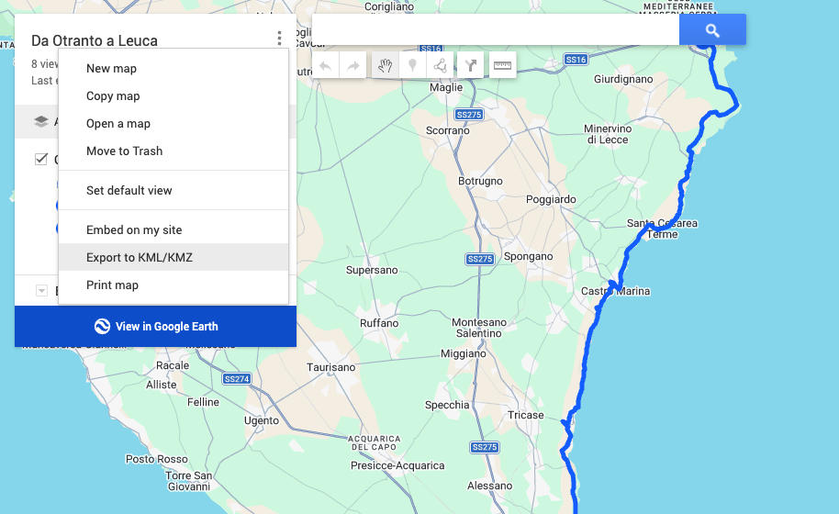This screenshot has height=514, width=839.
Task: Click the Castro Marina label on the coast
Action: pos(615,291)
